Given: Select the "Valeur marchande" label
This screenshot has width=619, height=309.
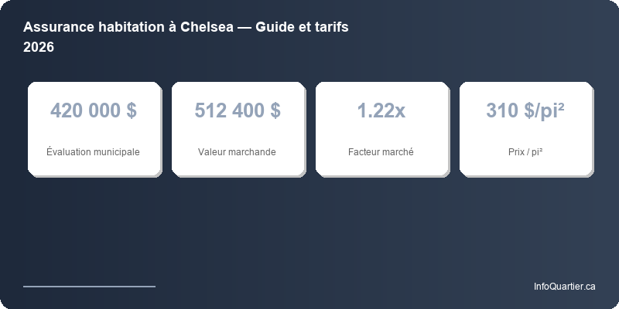Looking at the screenshot, I should (x=238, y=152).
